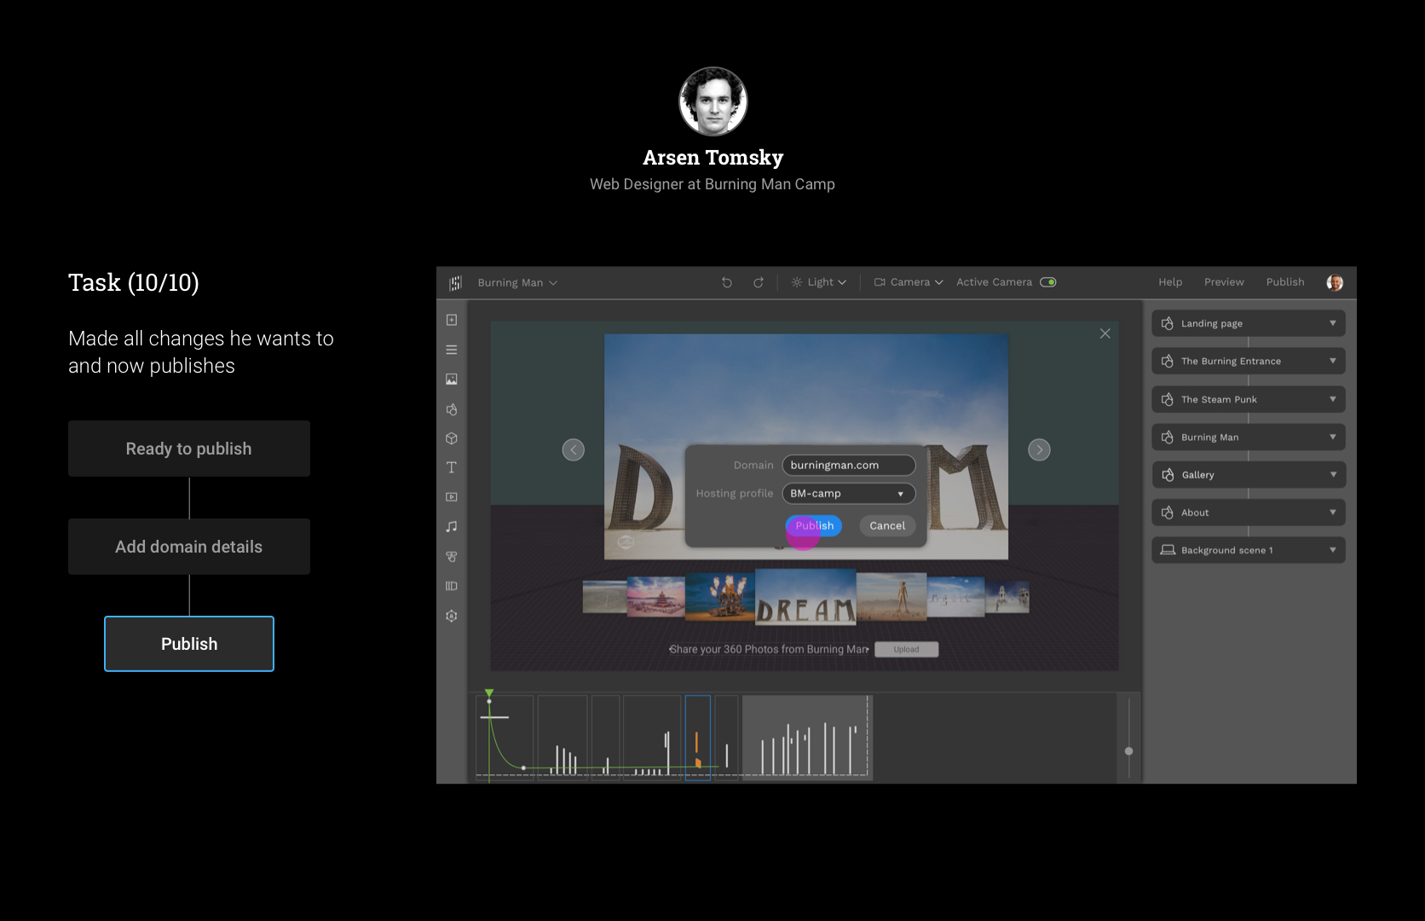Click the video player tool icon
The image size is (1425, 921).
tap(452, 497)
